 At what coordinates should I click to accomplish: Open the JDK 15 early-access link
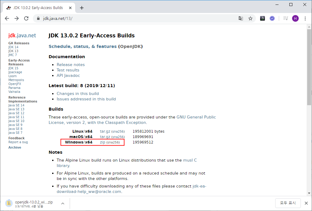coord(13,68)
